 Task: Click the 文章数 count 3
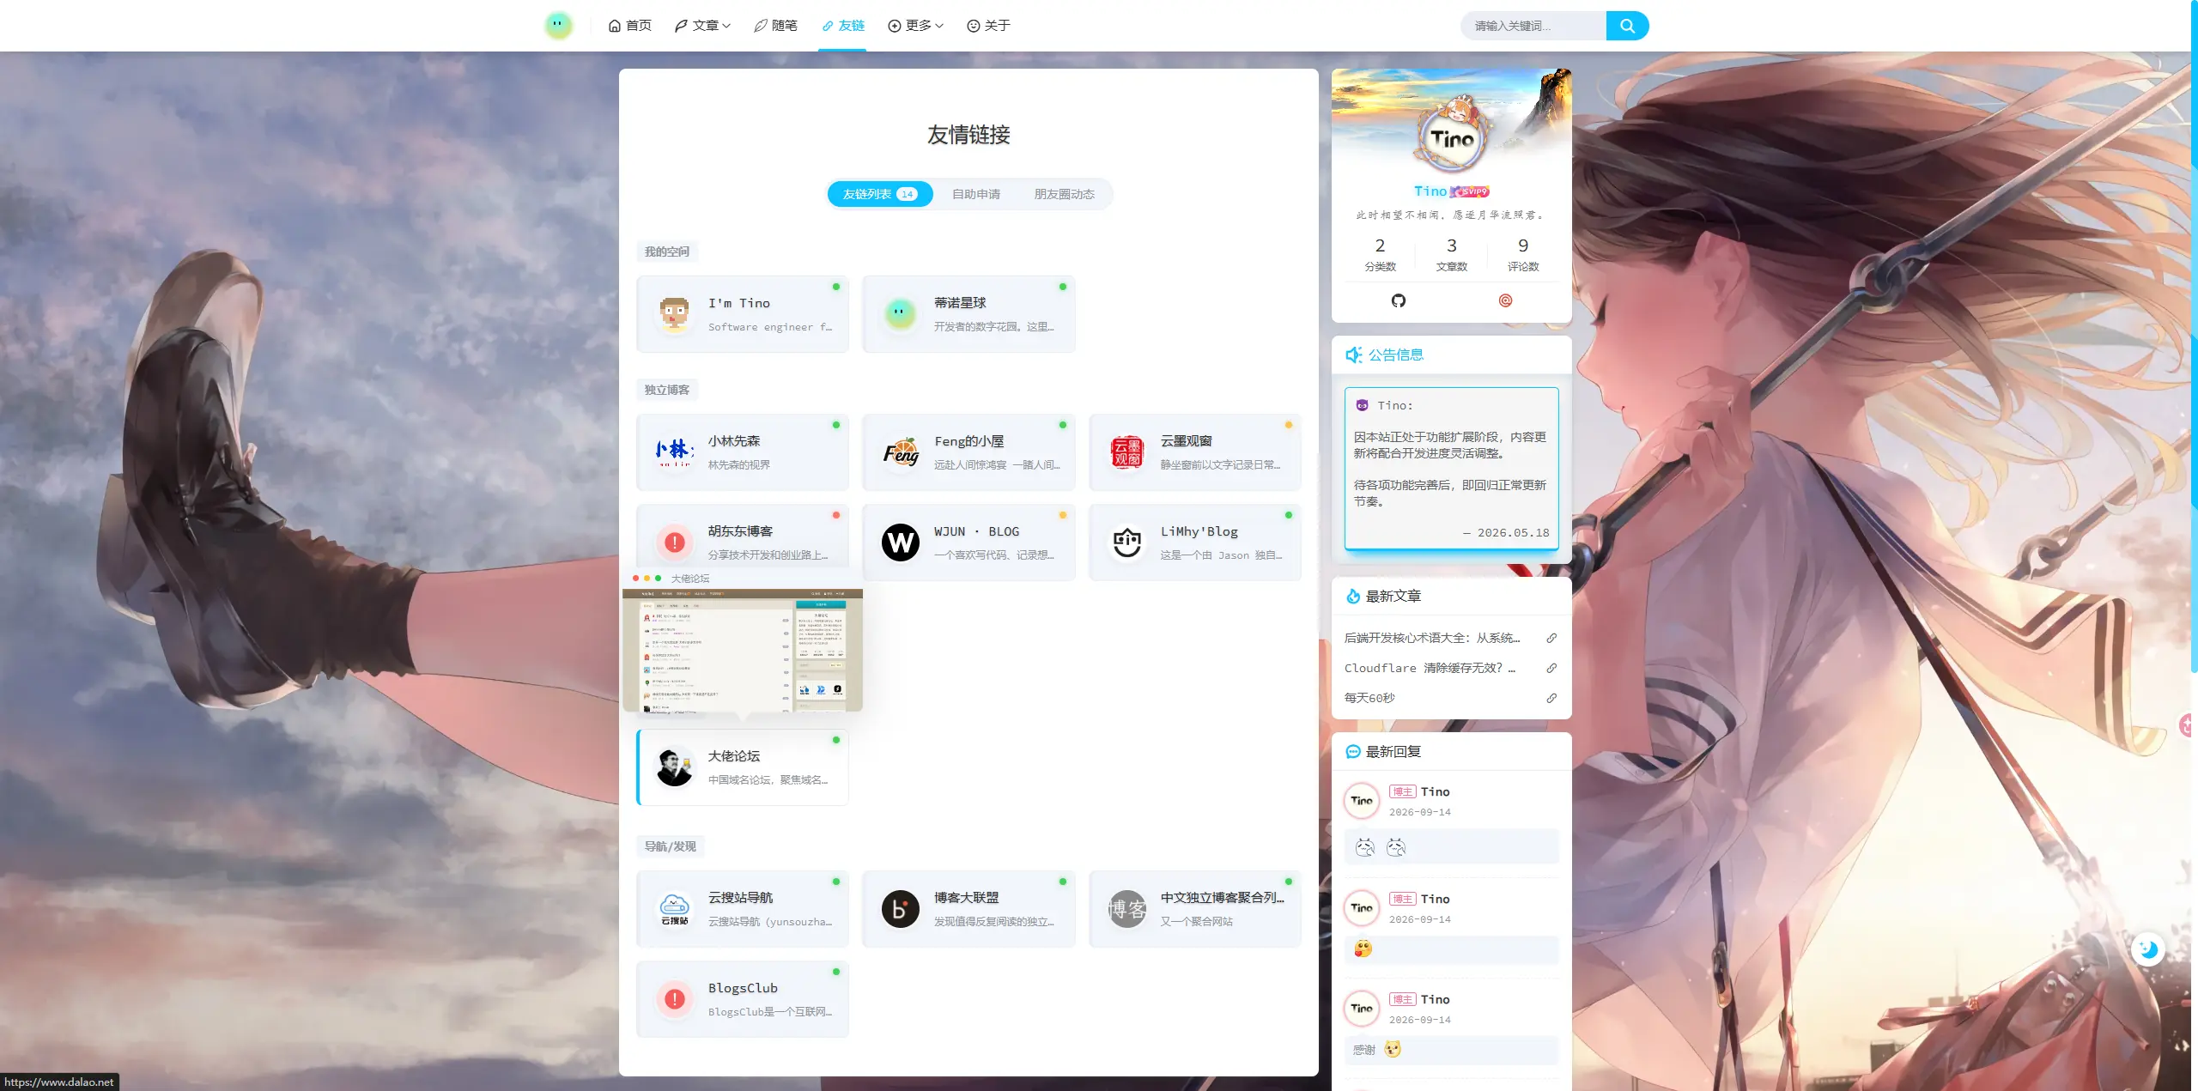tap(1451, 245)
